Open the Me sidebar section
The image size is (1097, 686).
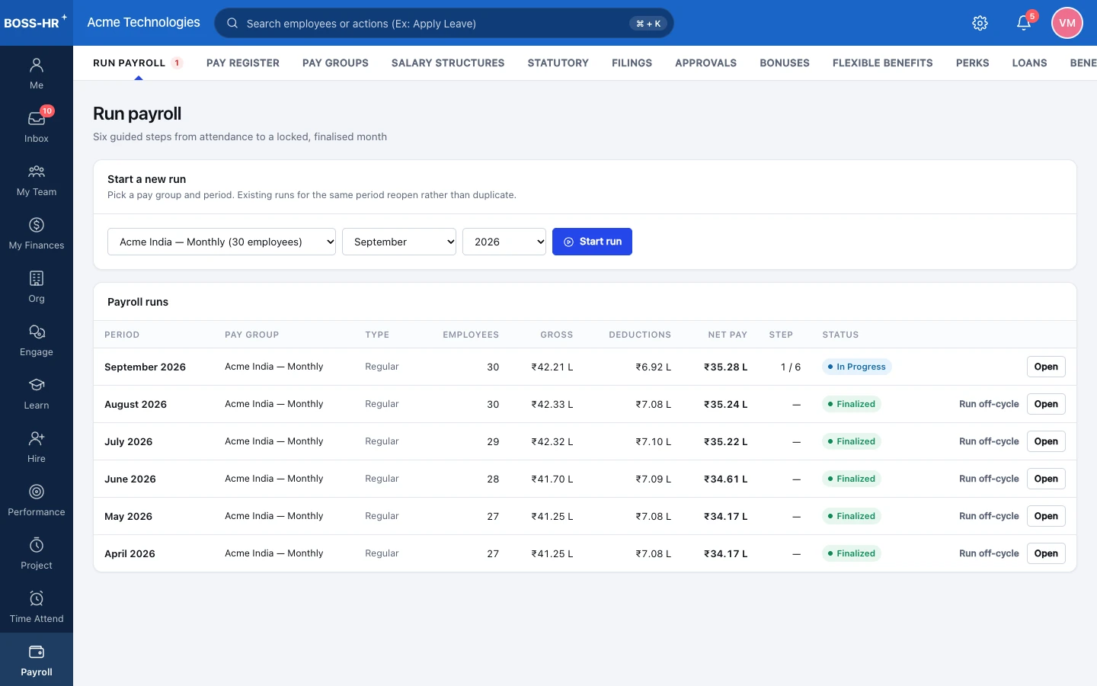point(37,73)
